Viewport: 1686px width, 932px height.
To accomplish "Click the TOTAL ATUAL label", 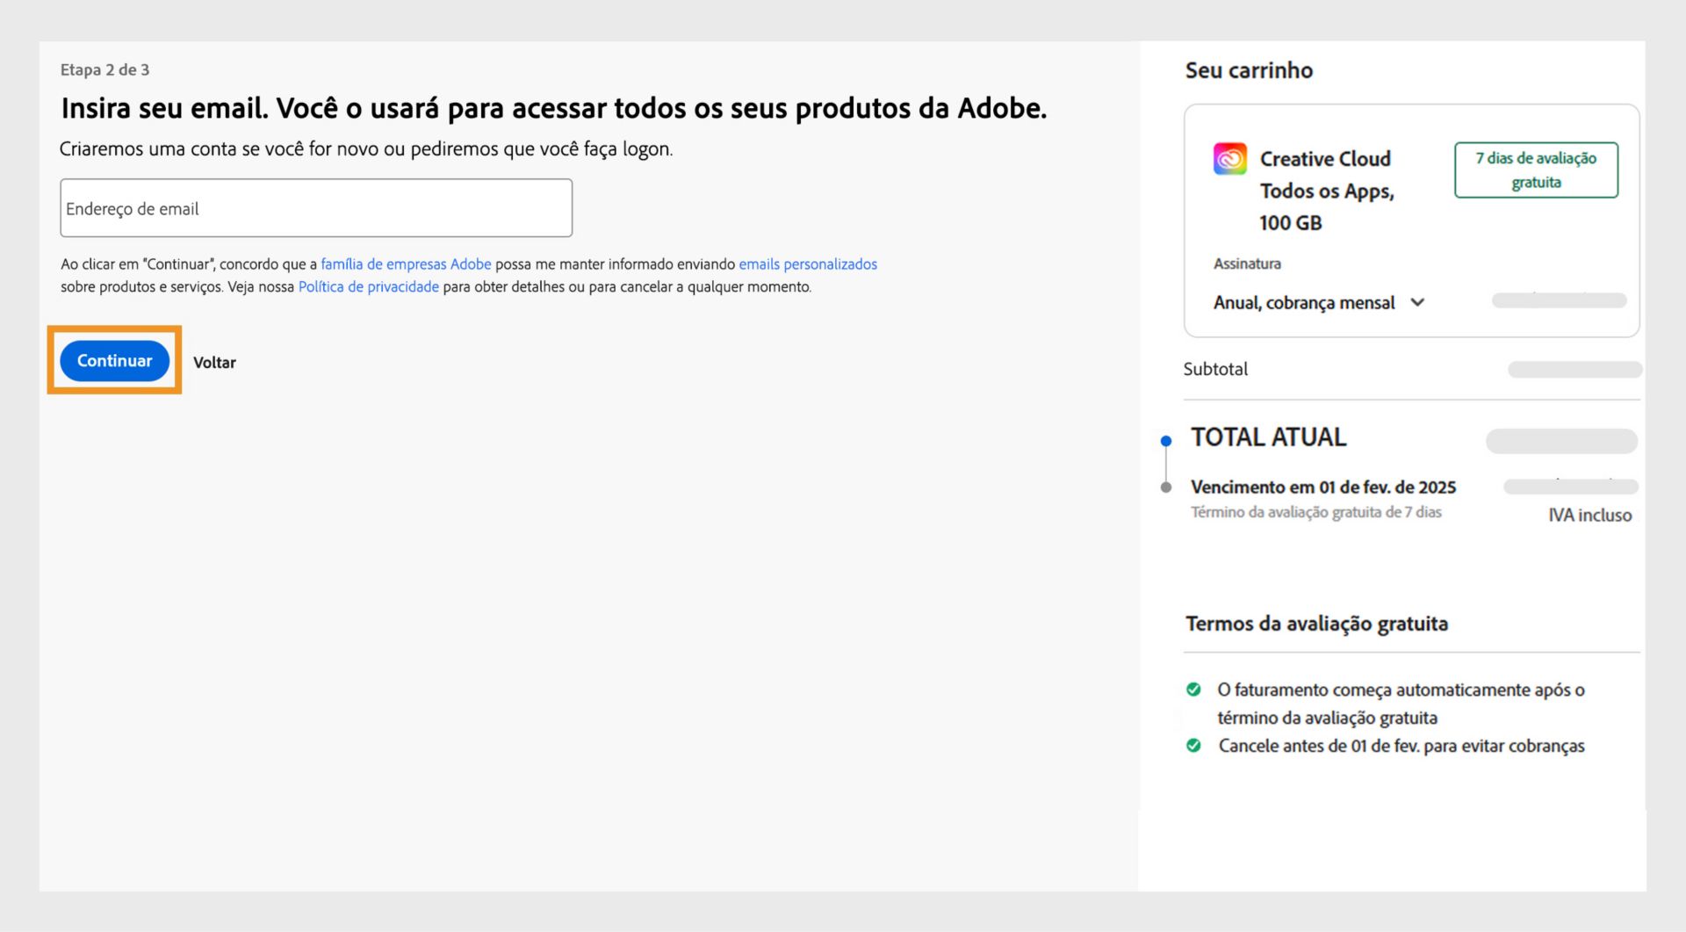I will (1268, 437).
